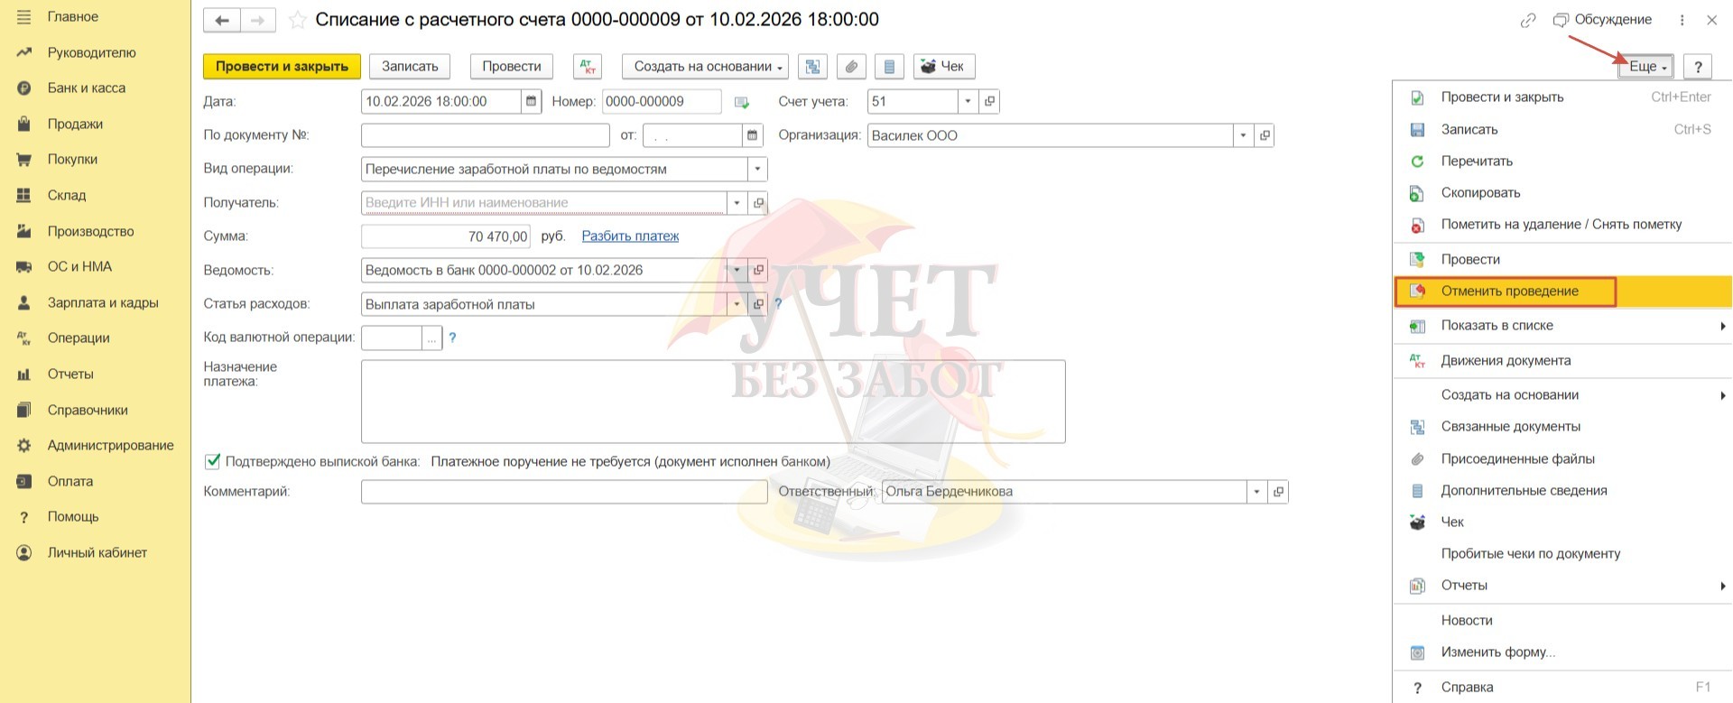Select Движения документа menu item
Viewport: 1733px width, 703px height.
1562,361
